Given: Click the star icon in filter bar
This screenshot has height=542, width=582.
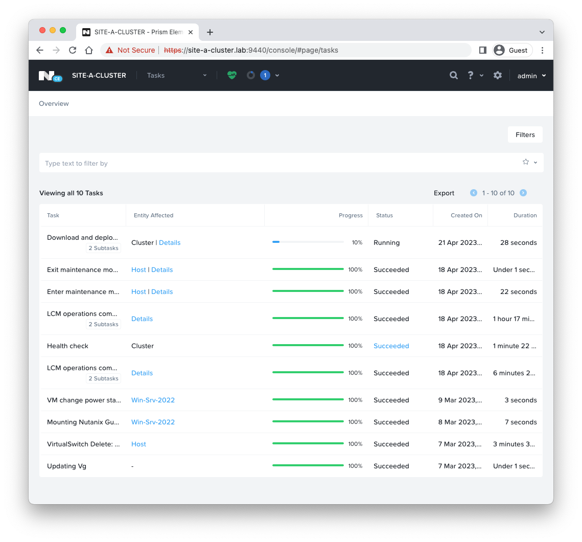Looking at the screenshot, I should coord(525,162).
